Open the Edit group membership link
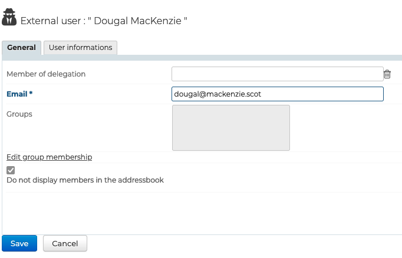 coord(49,157)
